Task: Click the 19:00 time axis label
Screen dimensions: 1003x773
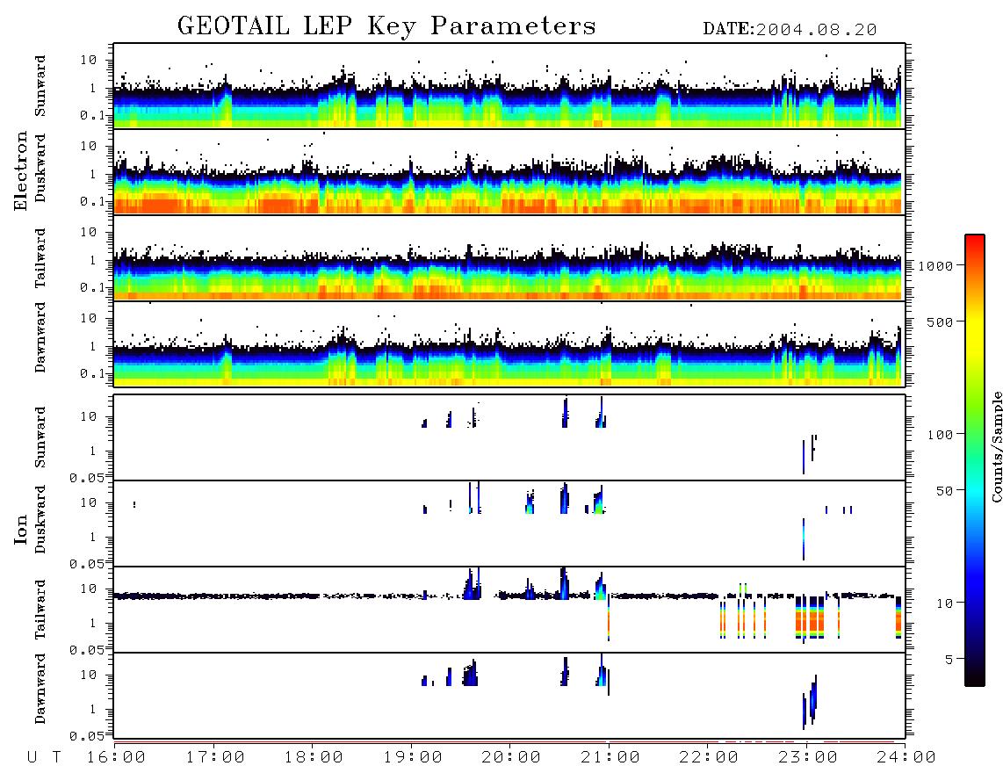Action: point(413,758)
